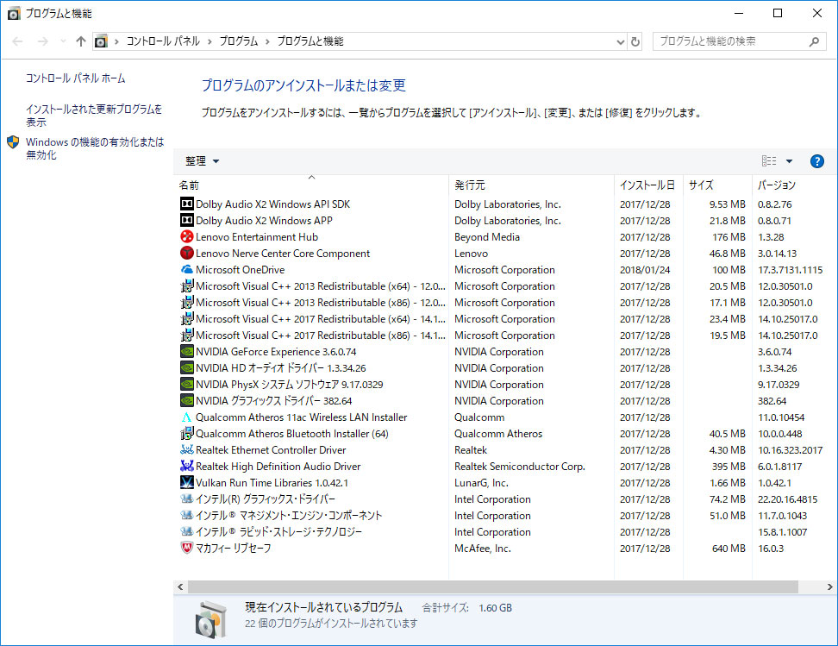Expand the chevron after コントロール パネル
The width and height of the screenshot is (838, 646).
point(209,41)
